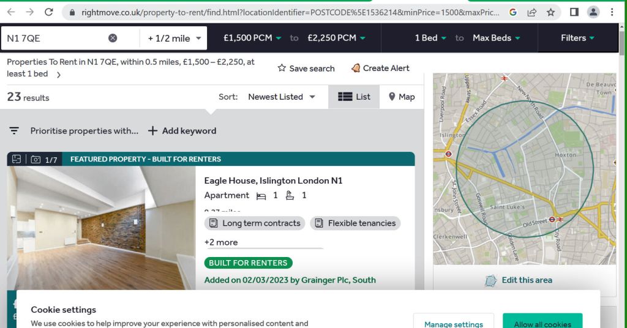This screenshot has width=627, height=328.
Task: Click the Edit this area map icon
Action: pos(490,280)
